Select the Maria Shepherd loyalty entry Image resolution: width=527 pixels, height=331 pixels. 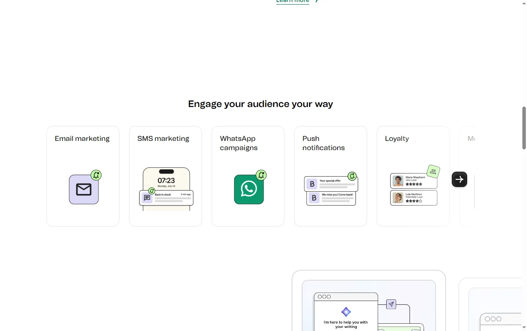414,181
